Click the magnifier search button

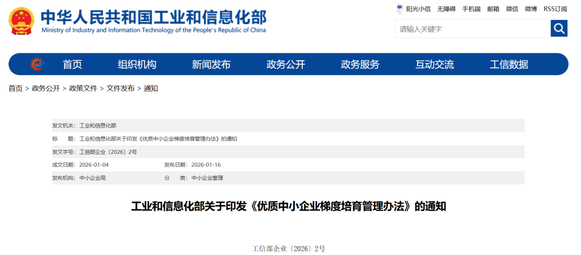[x=559, y=28]
